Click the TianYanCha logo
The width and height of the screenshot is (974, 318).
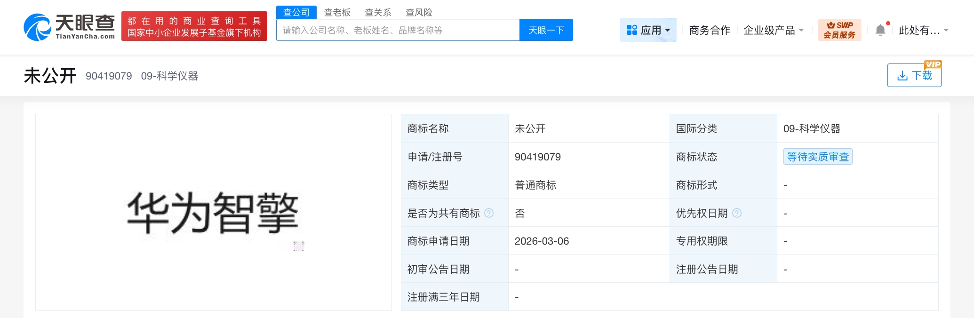[69, 27]
